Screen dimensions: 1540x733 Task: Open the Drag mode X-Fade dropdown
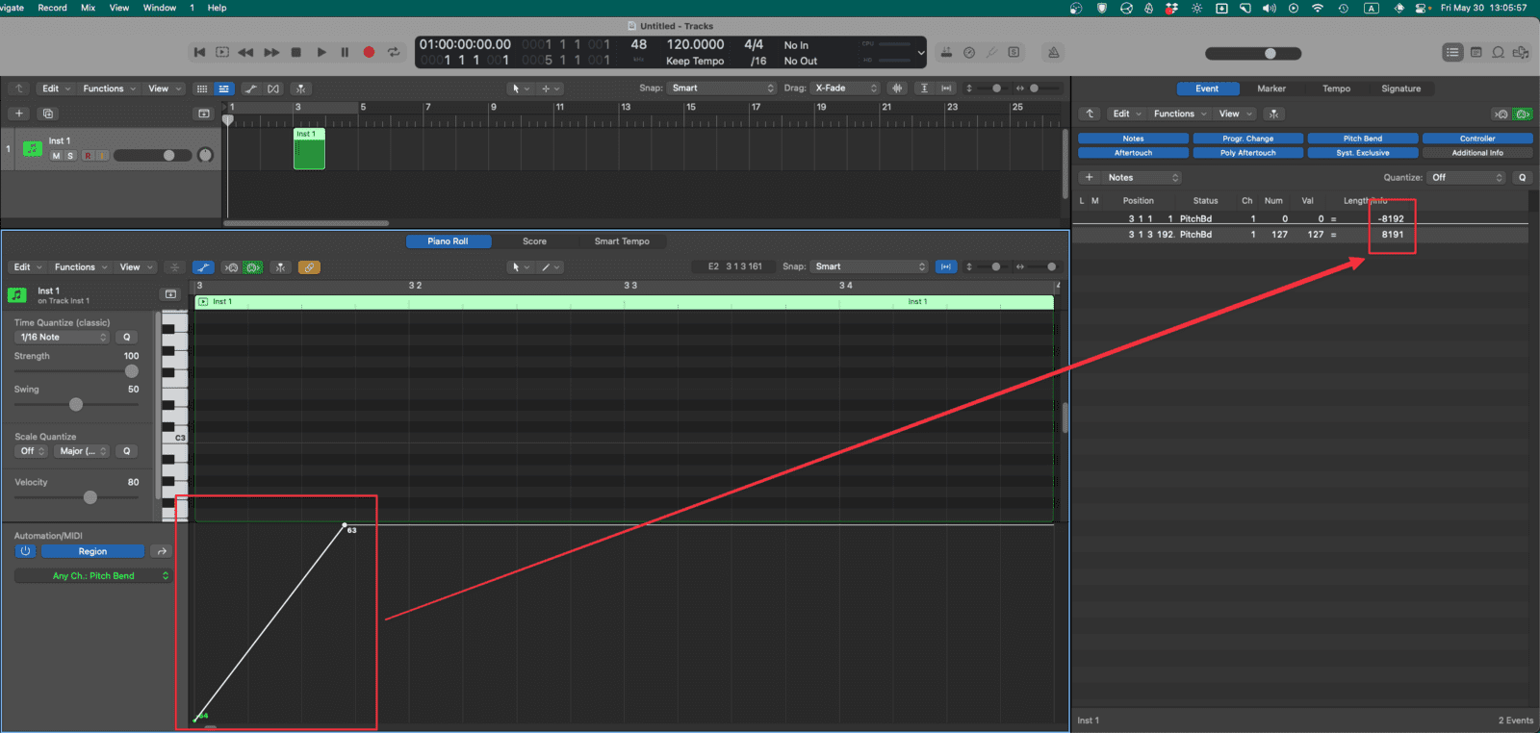845,88
